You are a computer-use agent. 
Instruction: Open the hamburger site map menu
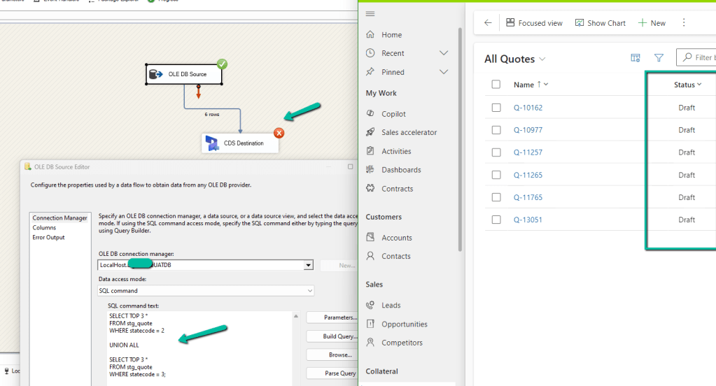(x=370, y=14)
